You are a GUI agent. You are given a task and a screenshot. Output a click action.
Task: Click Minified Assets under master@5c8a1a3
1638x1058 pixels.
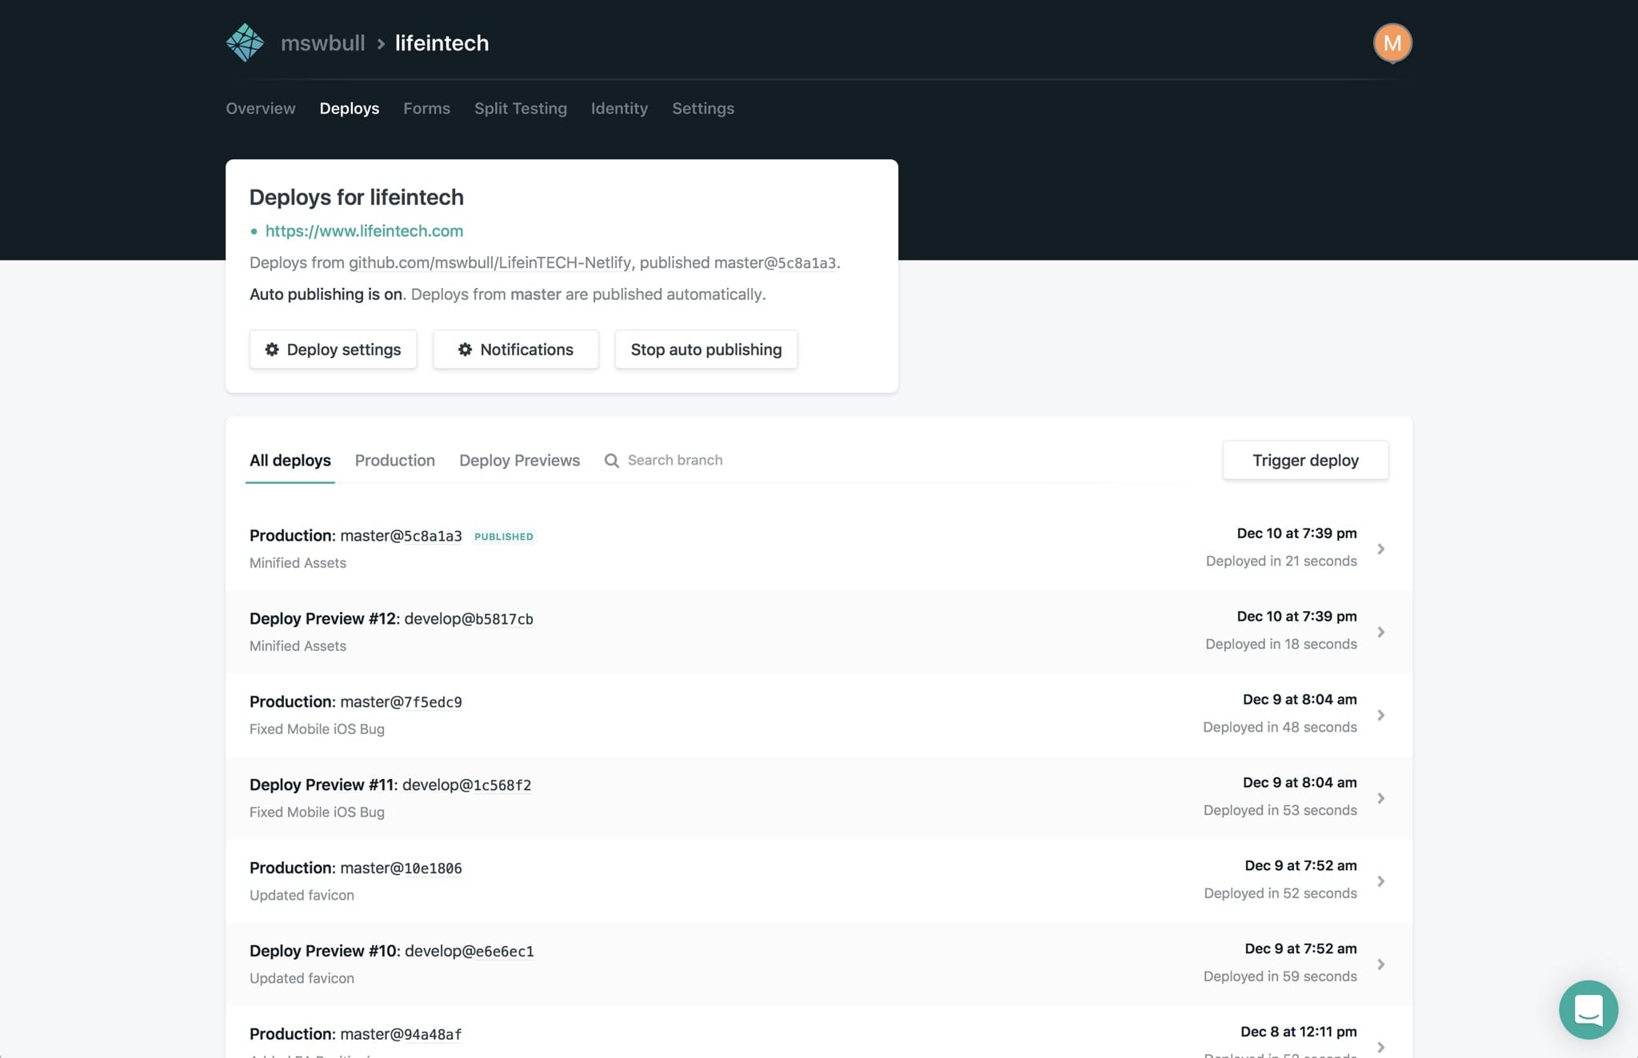[298, 562]
